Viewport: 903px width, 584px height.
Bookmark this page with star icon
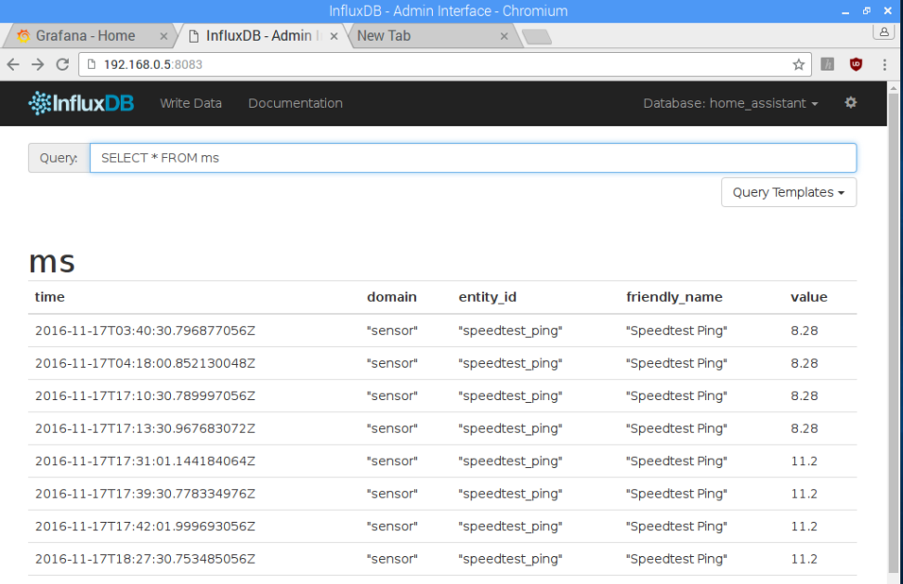click(798, 64)
